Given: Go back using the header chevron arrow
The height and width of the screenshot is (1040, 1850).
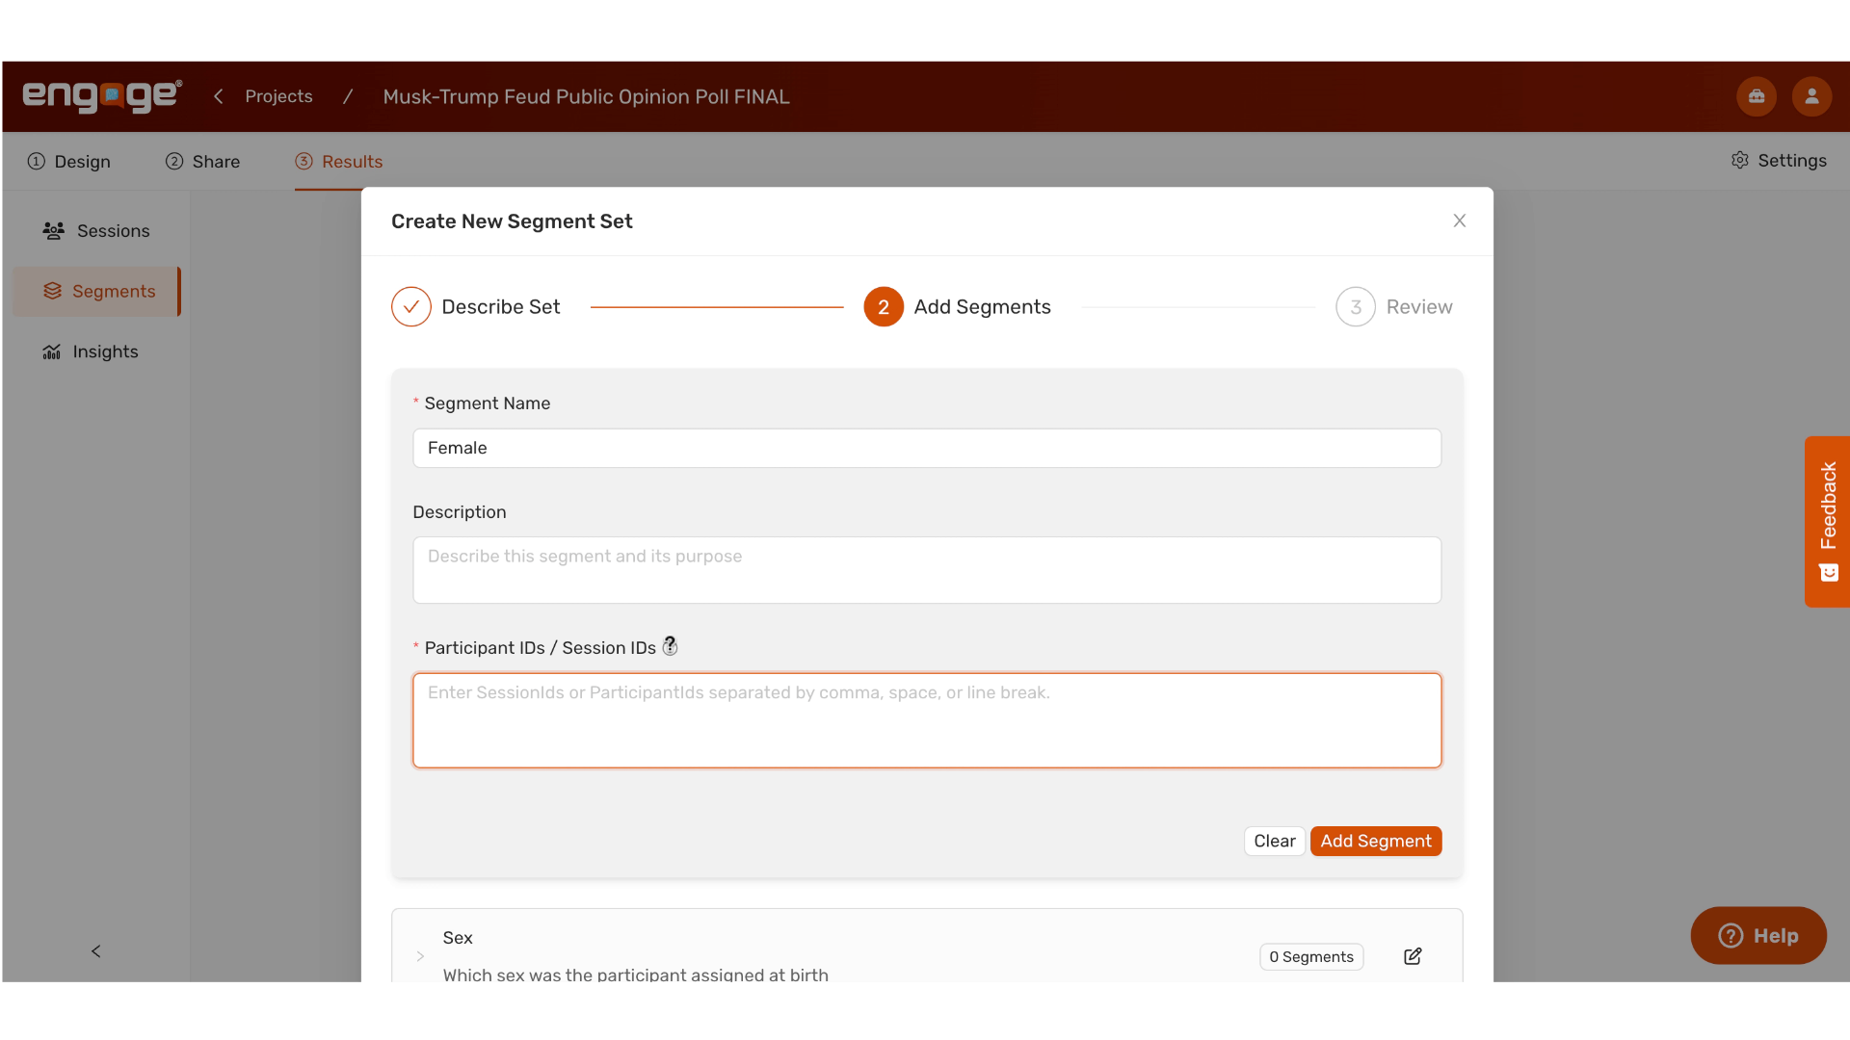Looking at the screenshot, I should tap(219, 96).
